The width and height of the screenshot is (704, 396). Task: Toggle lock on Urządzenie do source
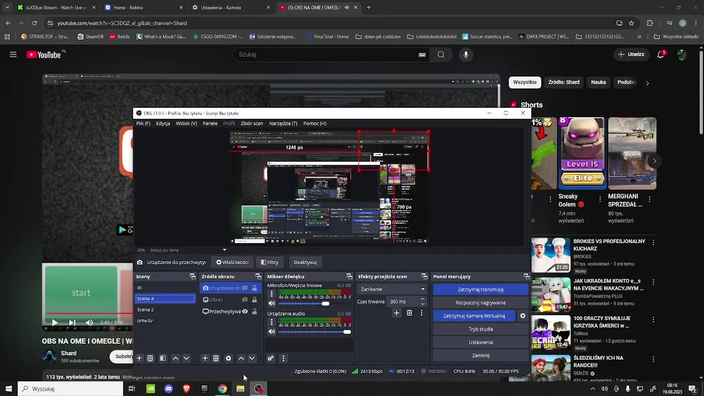pos(254,288)
